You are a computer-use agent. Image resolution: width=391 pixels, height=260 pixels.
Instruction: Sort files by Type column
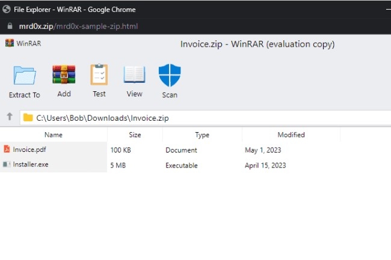(202, 135)
